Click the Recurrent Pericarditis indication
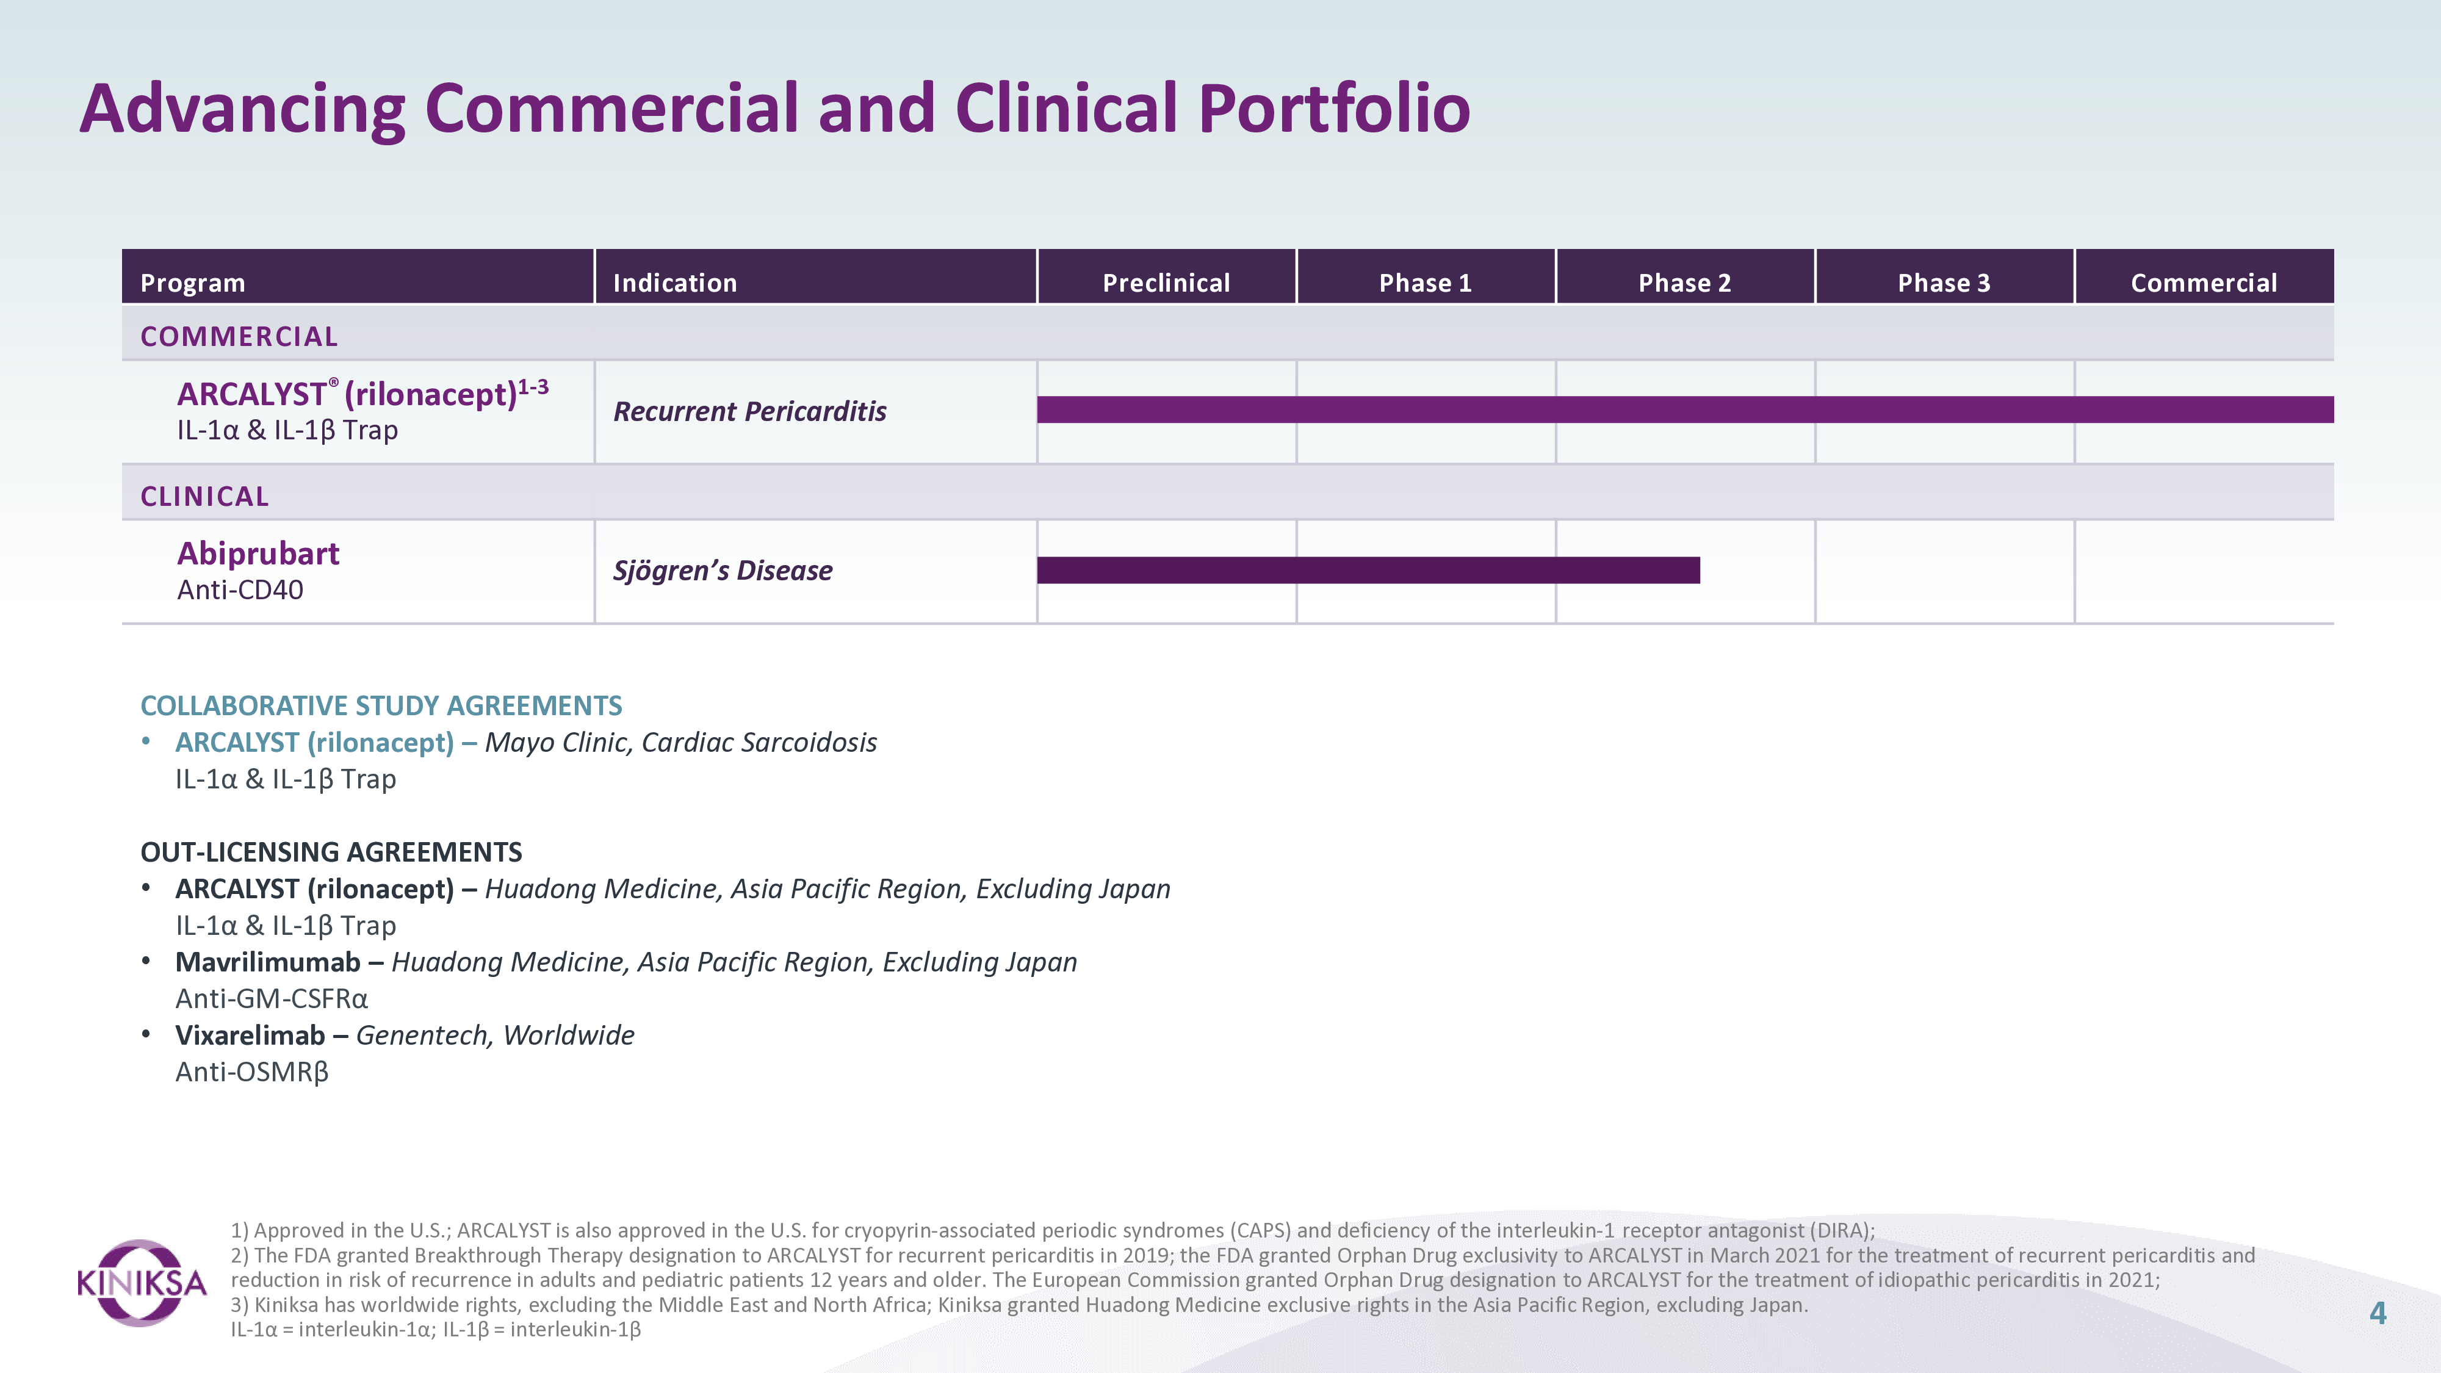Screen dimensions: 2441x1373 [749, 411]
